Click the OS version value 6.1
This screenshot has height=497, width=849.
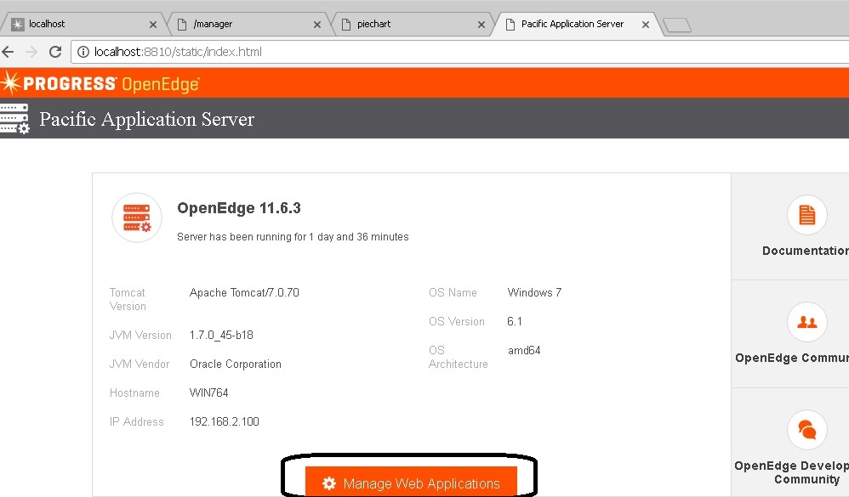pos(515,321)
